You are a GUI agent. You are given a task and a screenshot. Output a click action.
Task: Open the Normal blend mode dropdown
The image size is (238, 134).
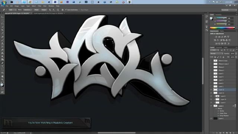point(216,54)
